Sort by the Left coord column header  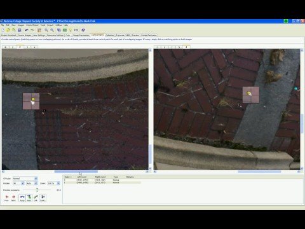point(81,177)
